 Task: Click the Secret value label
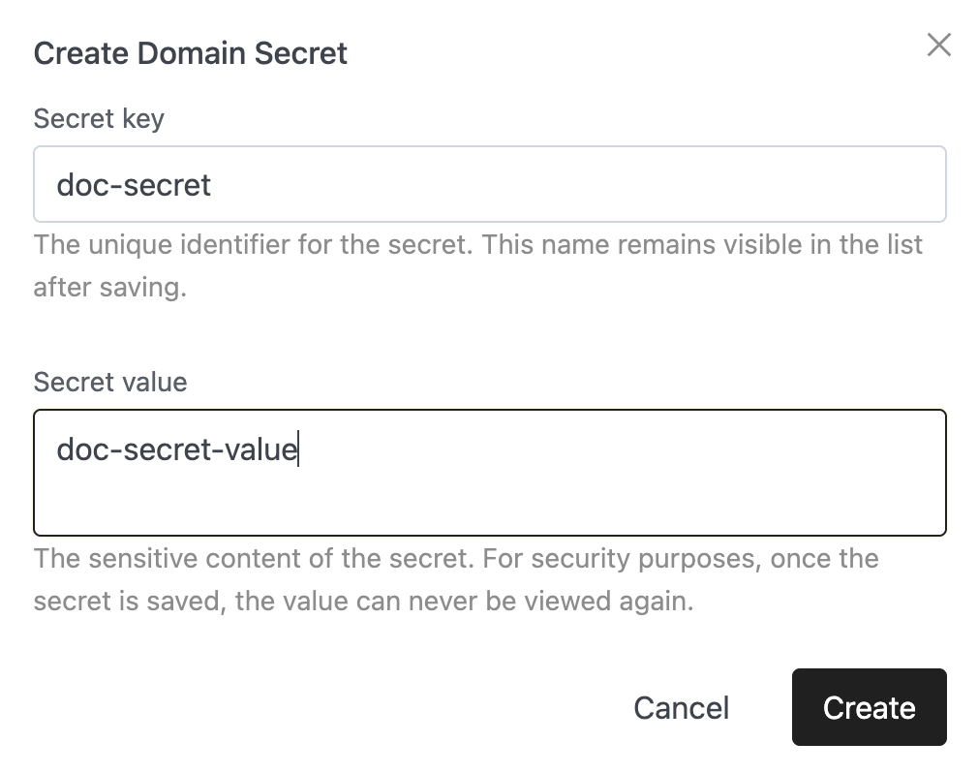(x=109, y=382)
